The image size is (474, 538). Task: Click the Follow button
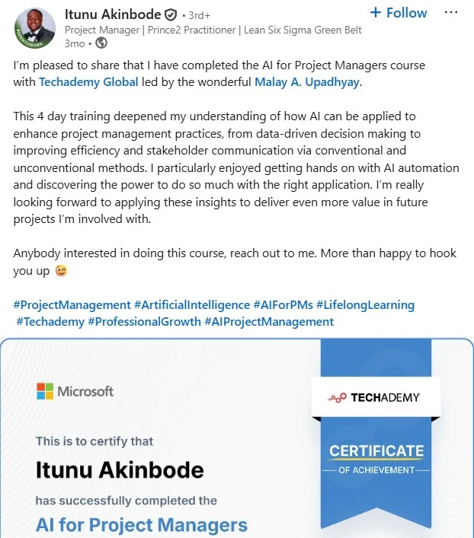[398, 13]
